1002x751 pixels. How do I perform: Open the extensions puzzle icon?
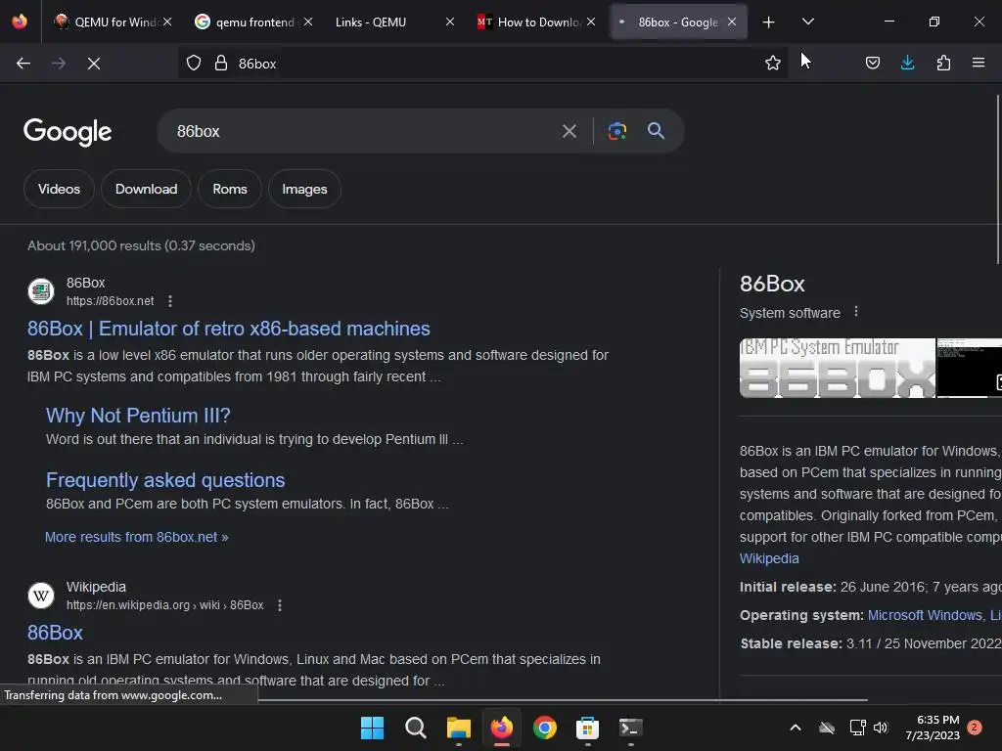tap(943, 64)
